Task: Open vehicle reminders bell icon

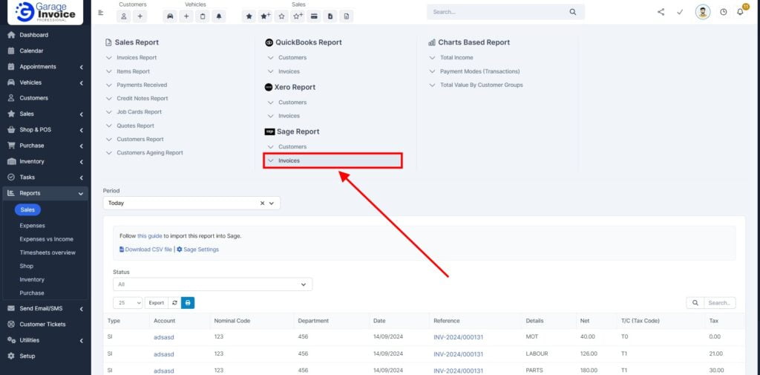Action: tap(219, 16)
